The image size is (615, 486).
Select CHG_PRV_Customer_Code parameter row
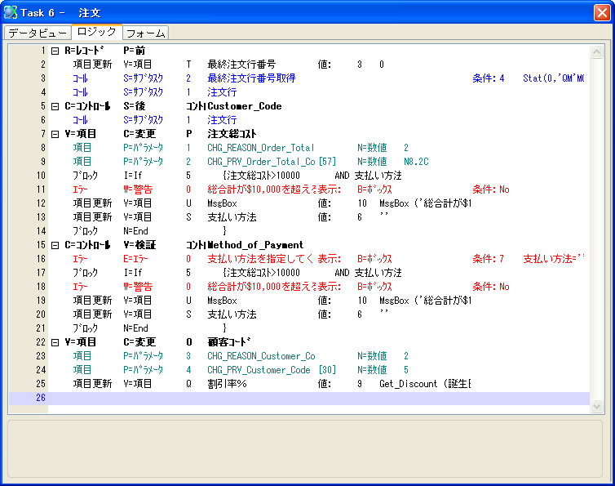click(x=299, y=370)
